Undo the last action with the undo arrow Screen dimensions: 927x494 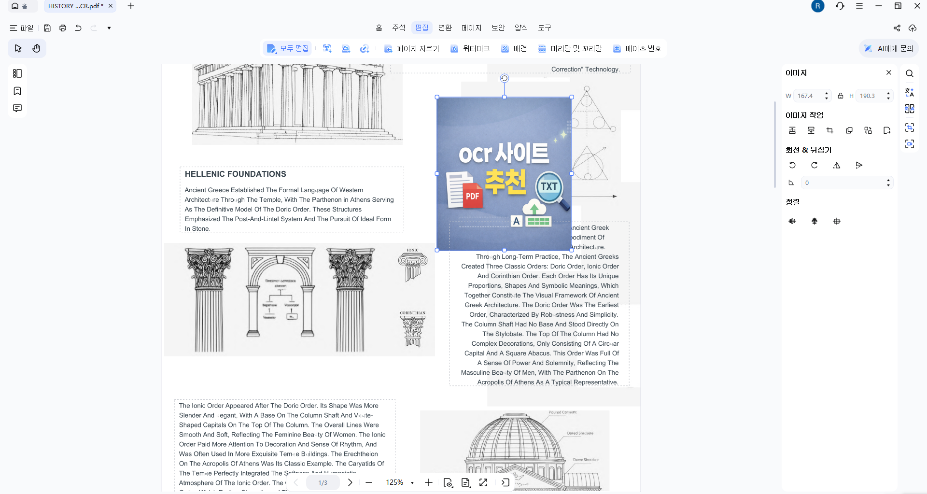(x=78, y=28)
